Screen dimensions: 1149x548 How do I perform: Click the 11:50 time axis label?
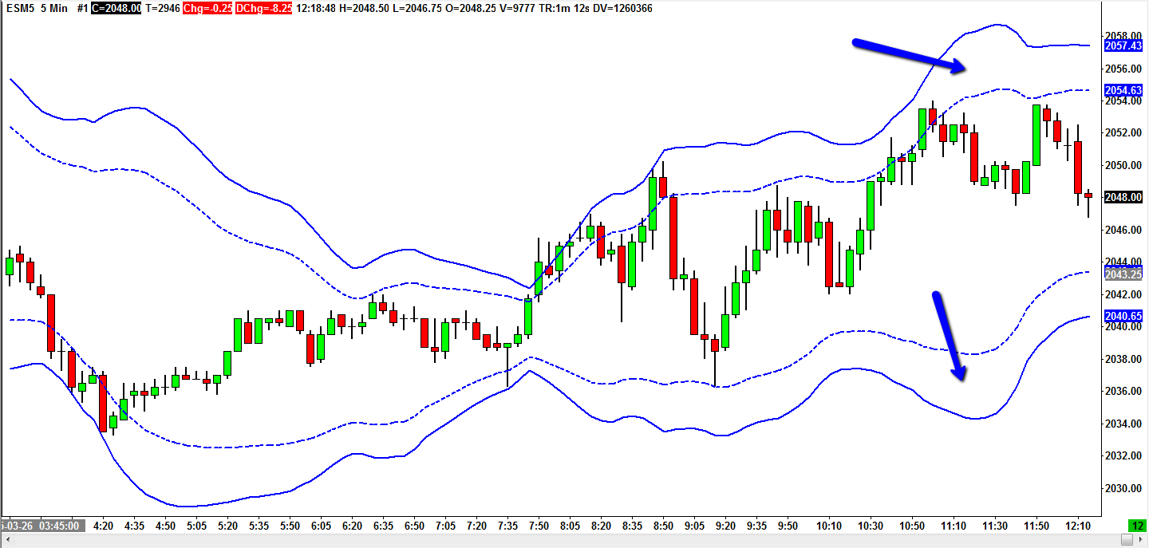pyautogui.click(x=1036, y=526)
